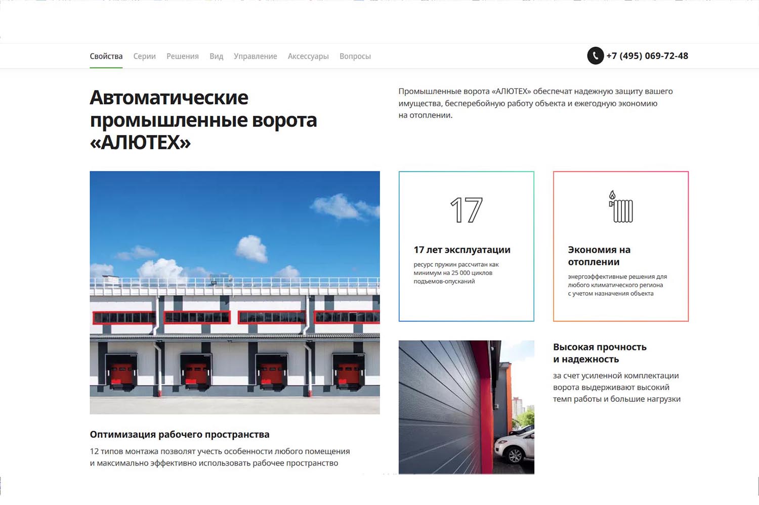759x505 pixels.
Task: Click the '12 типов монтажа' description text
Action: point(220,457)
